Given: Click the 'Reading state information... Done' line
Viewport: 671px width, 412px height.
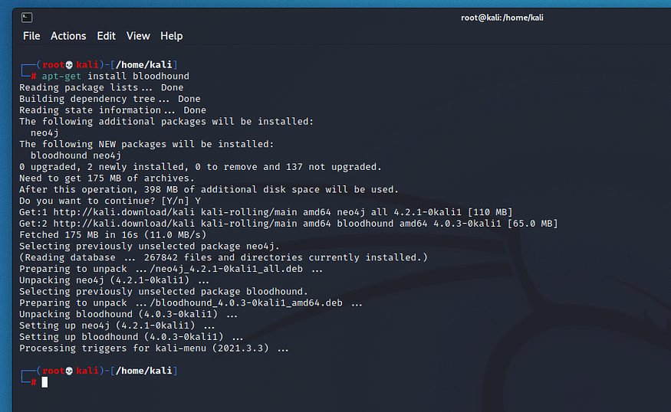Looking at the screenshot, I should (113, 110).
